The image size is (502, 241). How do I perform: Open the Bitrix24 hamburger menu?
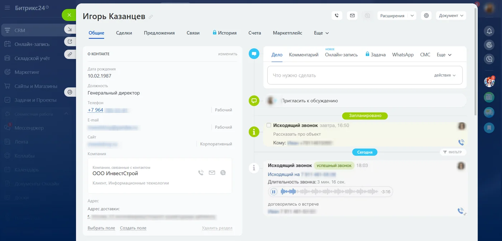pyautogui.click(x=7, y=8)
